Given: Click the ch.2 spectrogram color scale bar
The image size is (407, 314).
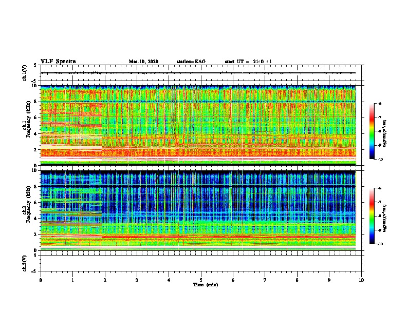Looking at the screenshot, I should [x=372, y=216].
